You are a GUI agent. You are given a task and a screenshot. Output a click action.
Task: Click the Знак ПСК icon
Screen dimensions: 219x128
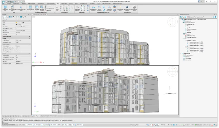pyautogui.click(x=58, y=8)
